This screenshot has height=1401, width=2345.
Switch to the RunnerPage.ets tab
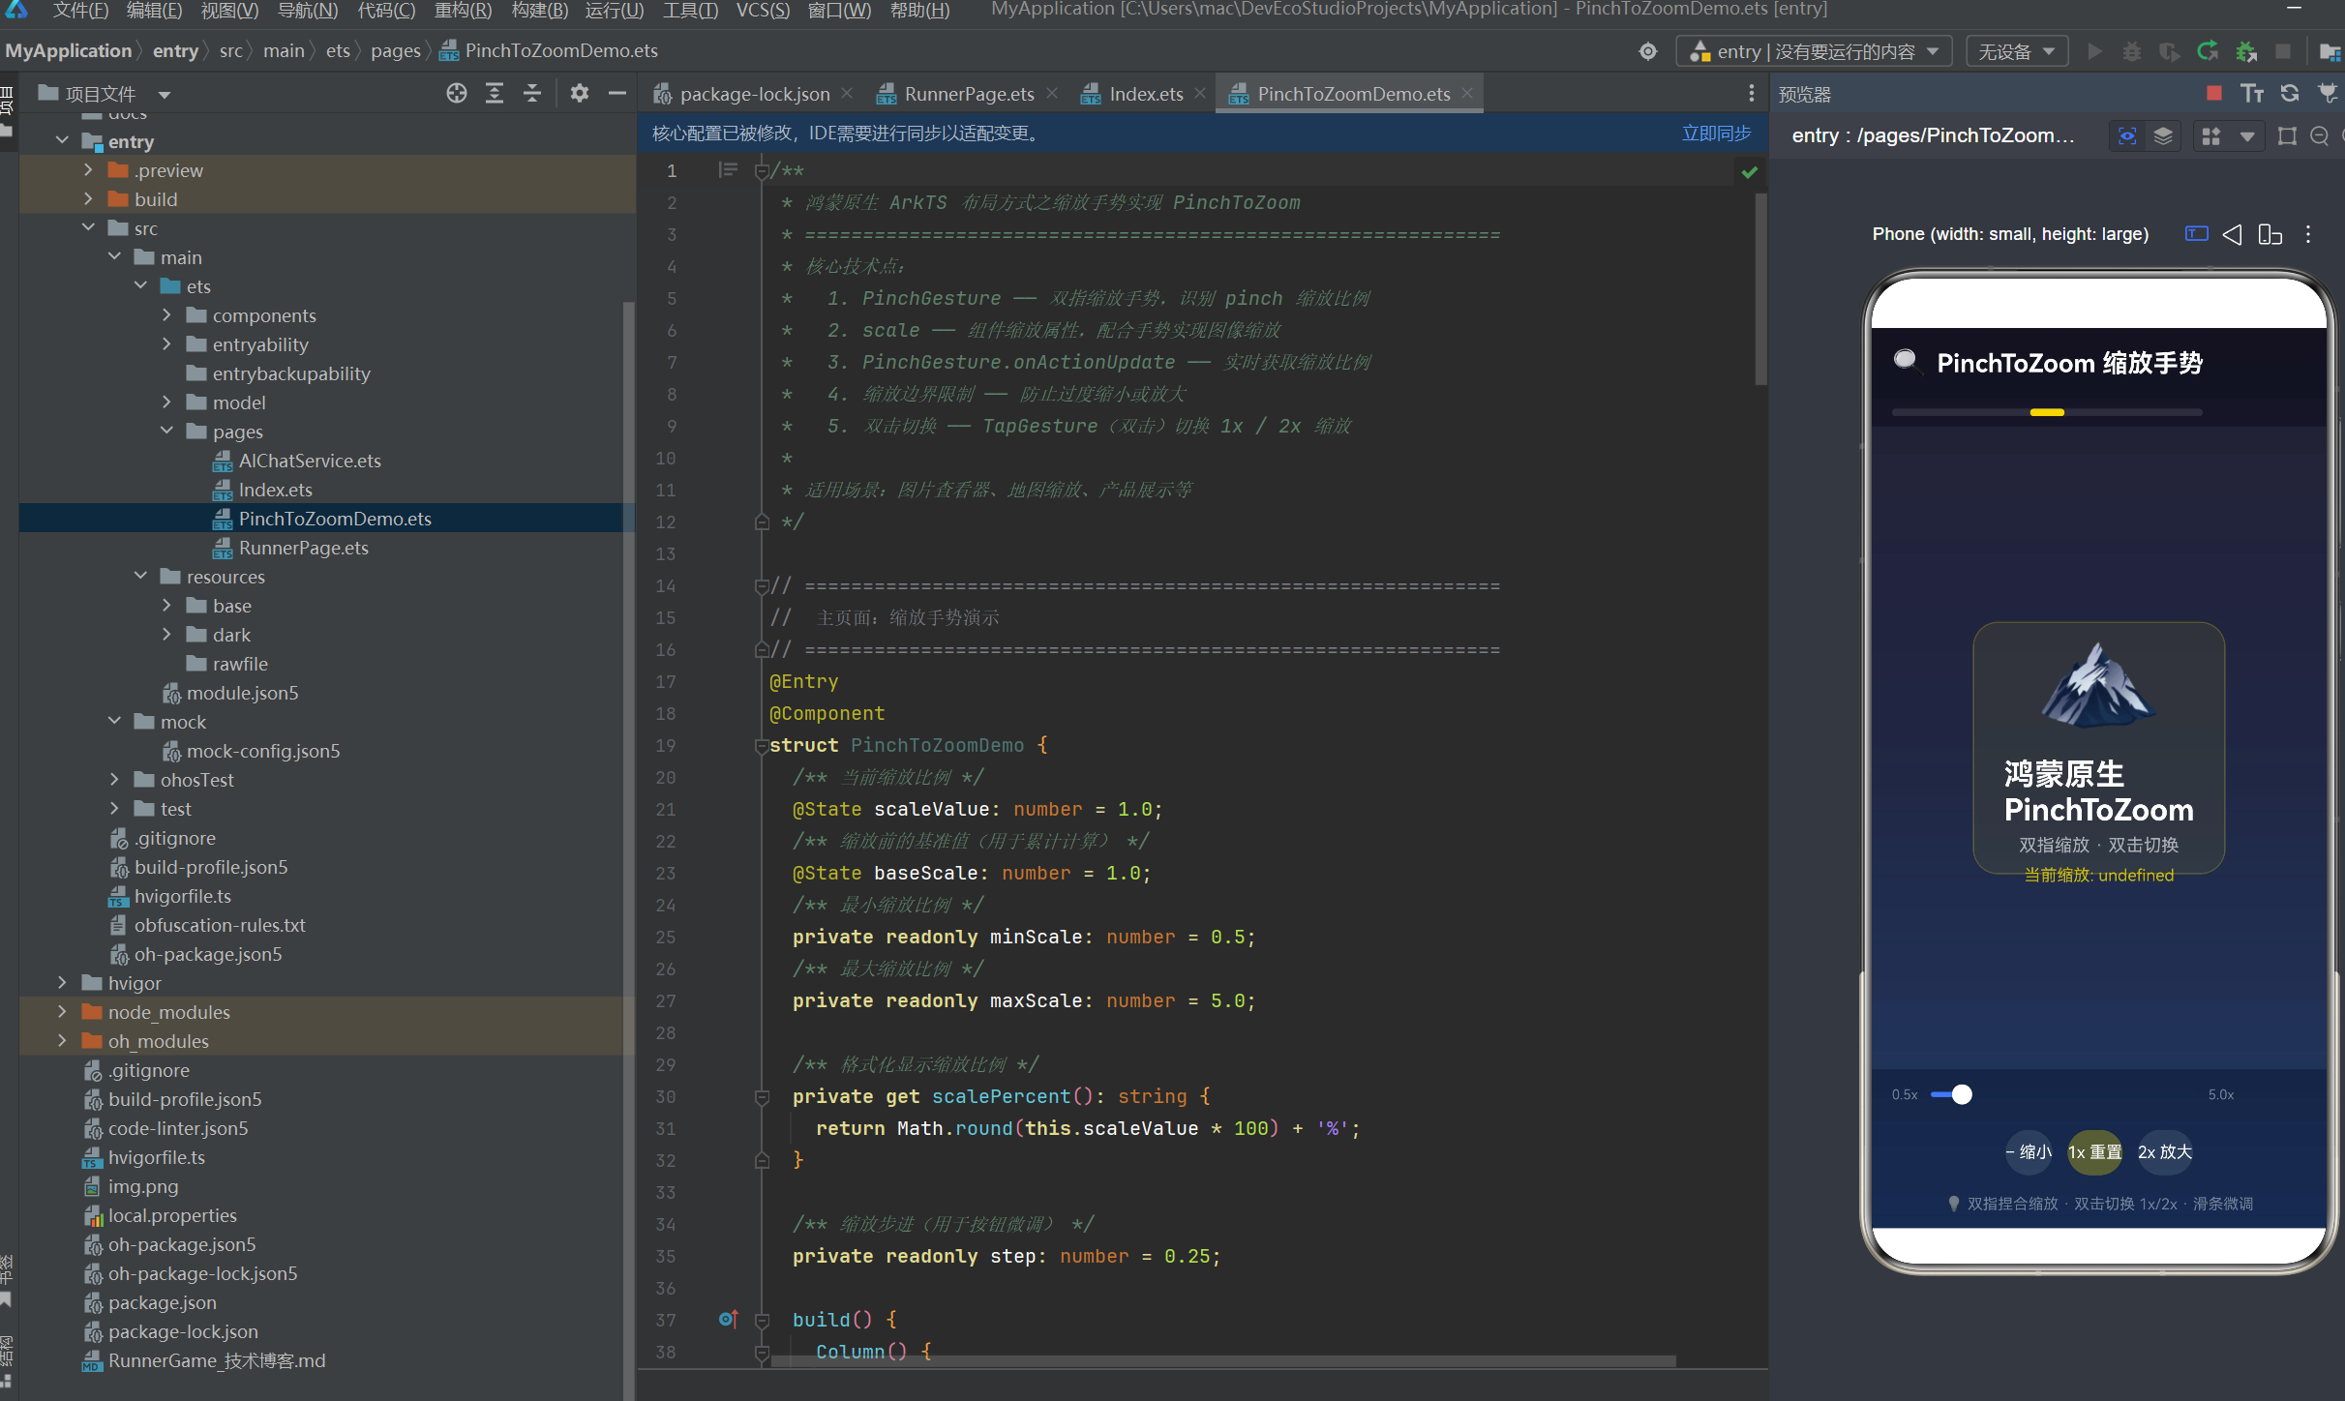(x=967, y=94)
